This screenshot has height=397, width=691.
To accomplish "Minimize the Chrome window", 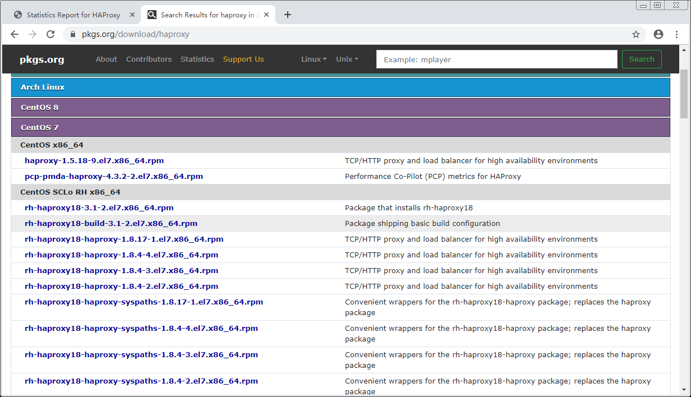I will pos(643,5).
